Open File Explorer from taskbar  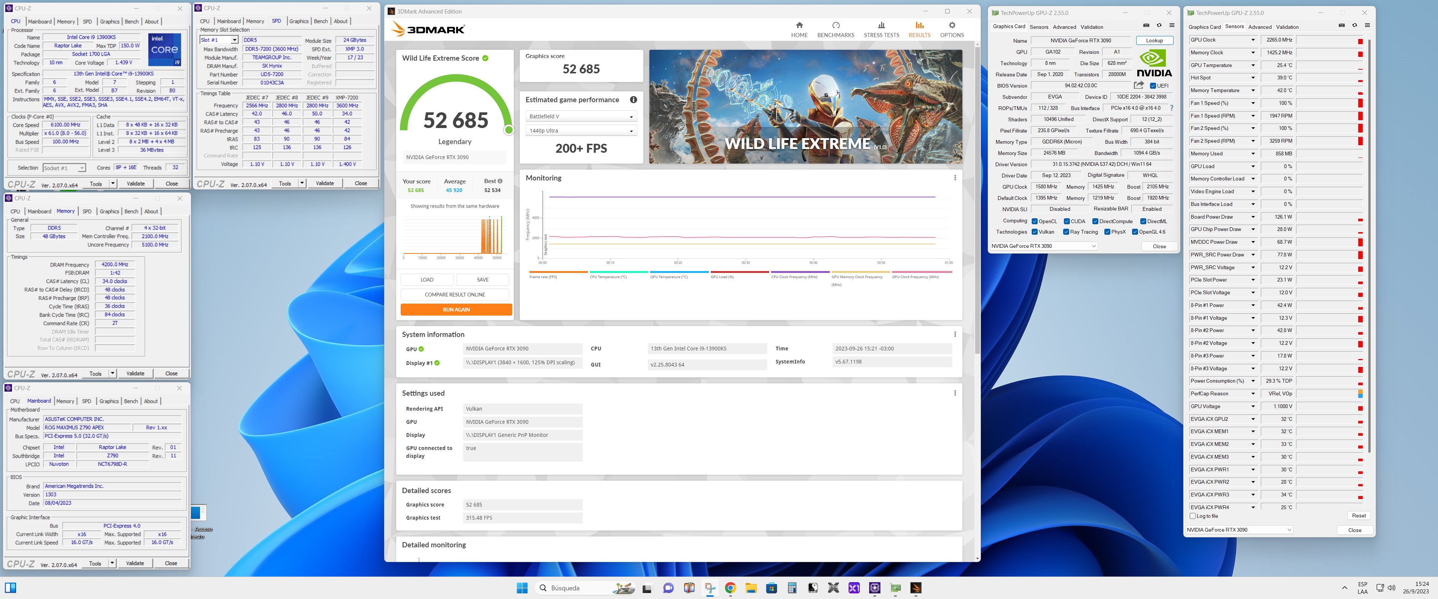[751, 588]
